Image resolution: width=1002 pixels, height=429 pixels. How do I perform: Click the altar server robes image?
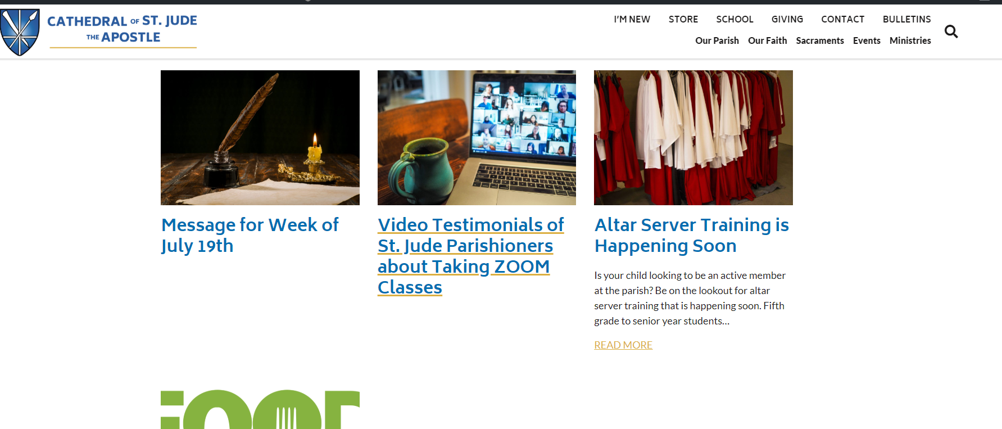tap(693, 137)
